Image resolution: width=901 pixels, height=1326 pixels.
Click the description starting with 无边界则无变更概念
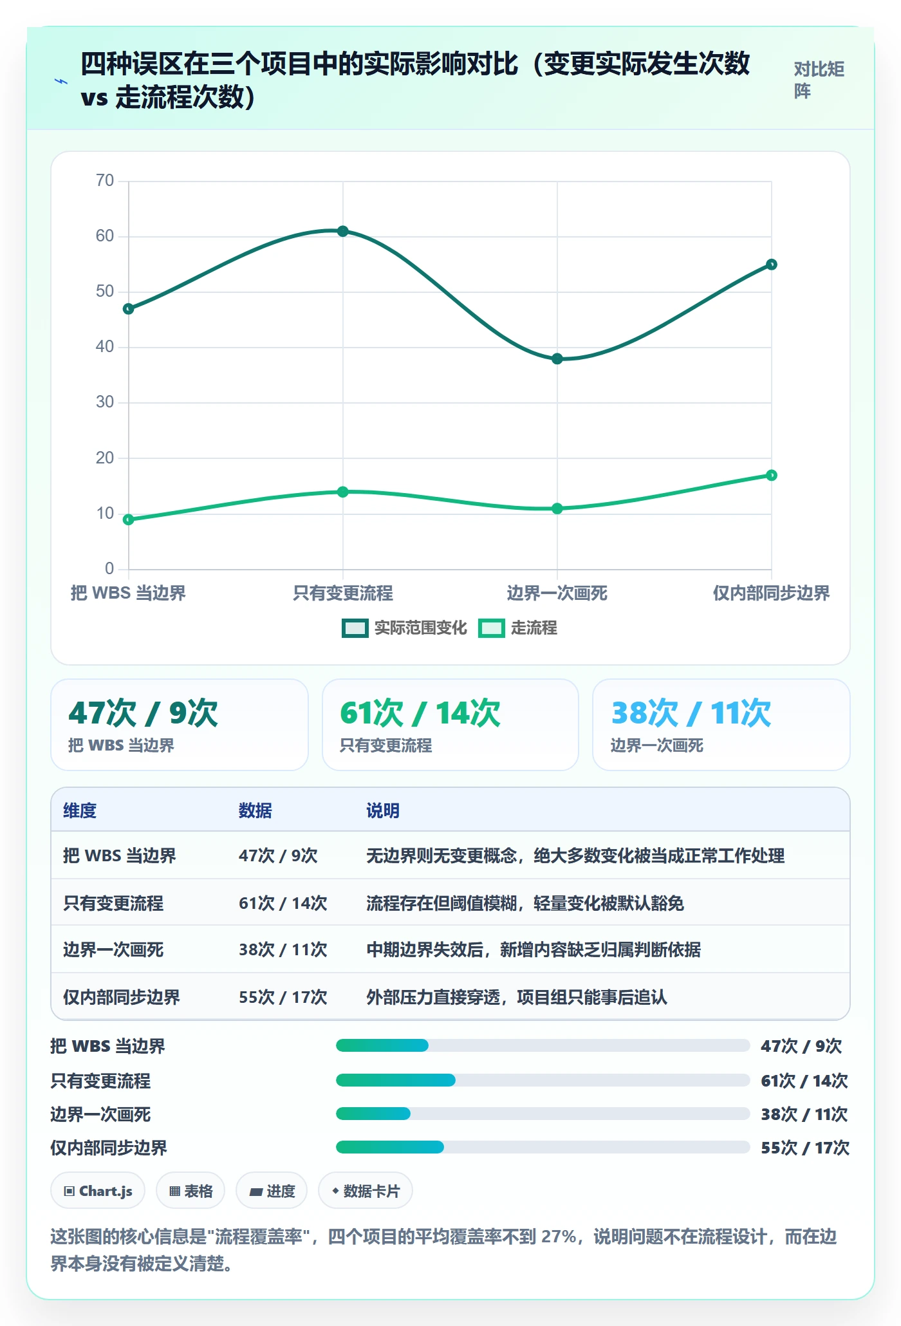[575, 855]
